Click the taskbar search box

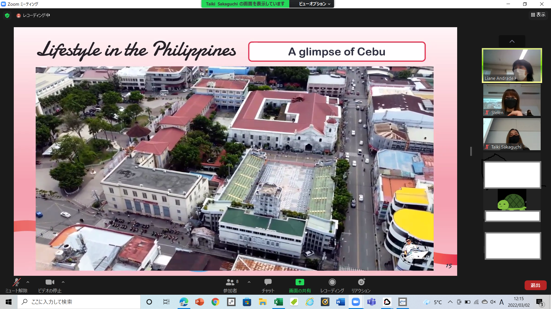(x=79, y=302)
